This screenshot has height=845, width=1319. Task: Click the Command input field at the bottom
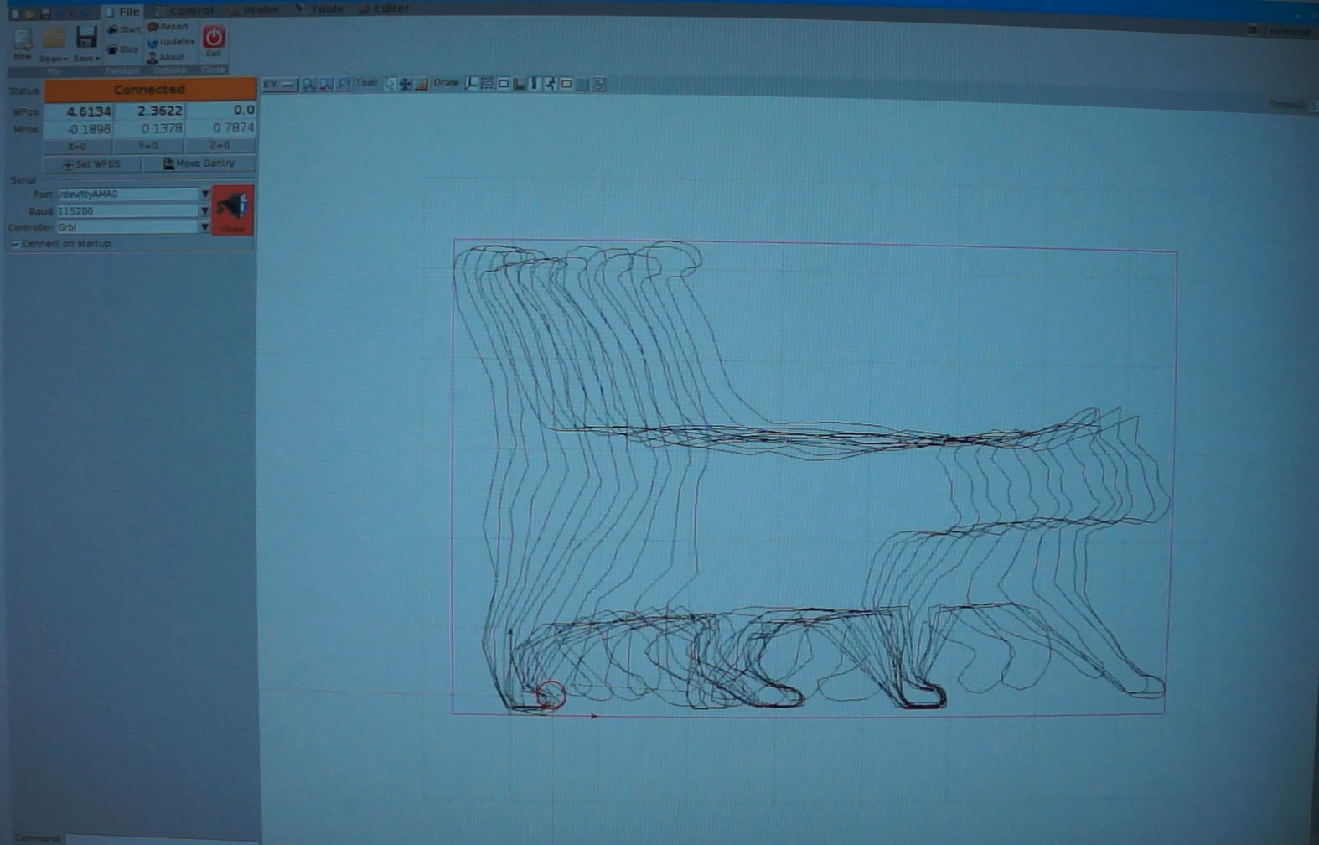coord(163,838)
